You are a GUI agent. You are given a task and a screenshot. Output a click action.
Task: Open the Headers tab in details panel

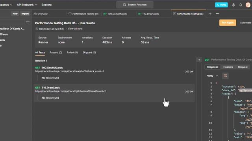pyautogui.click(x=228, y=67)
